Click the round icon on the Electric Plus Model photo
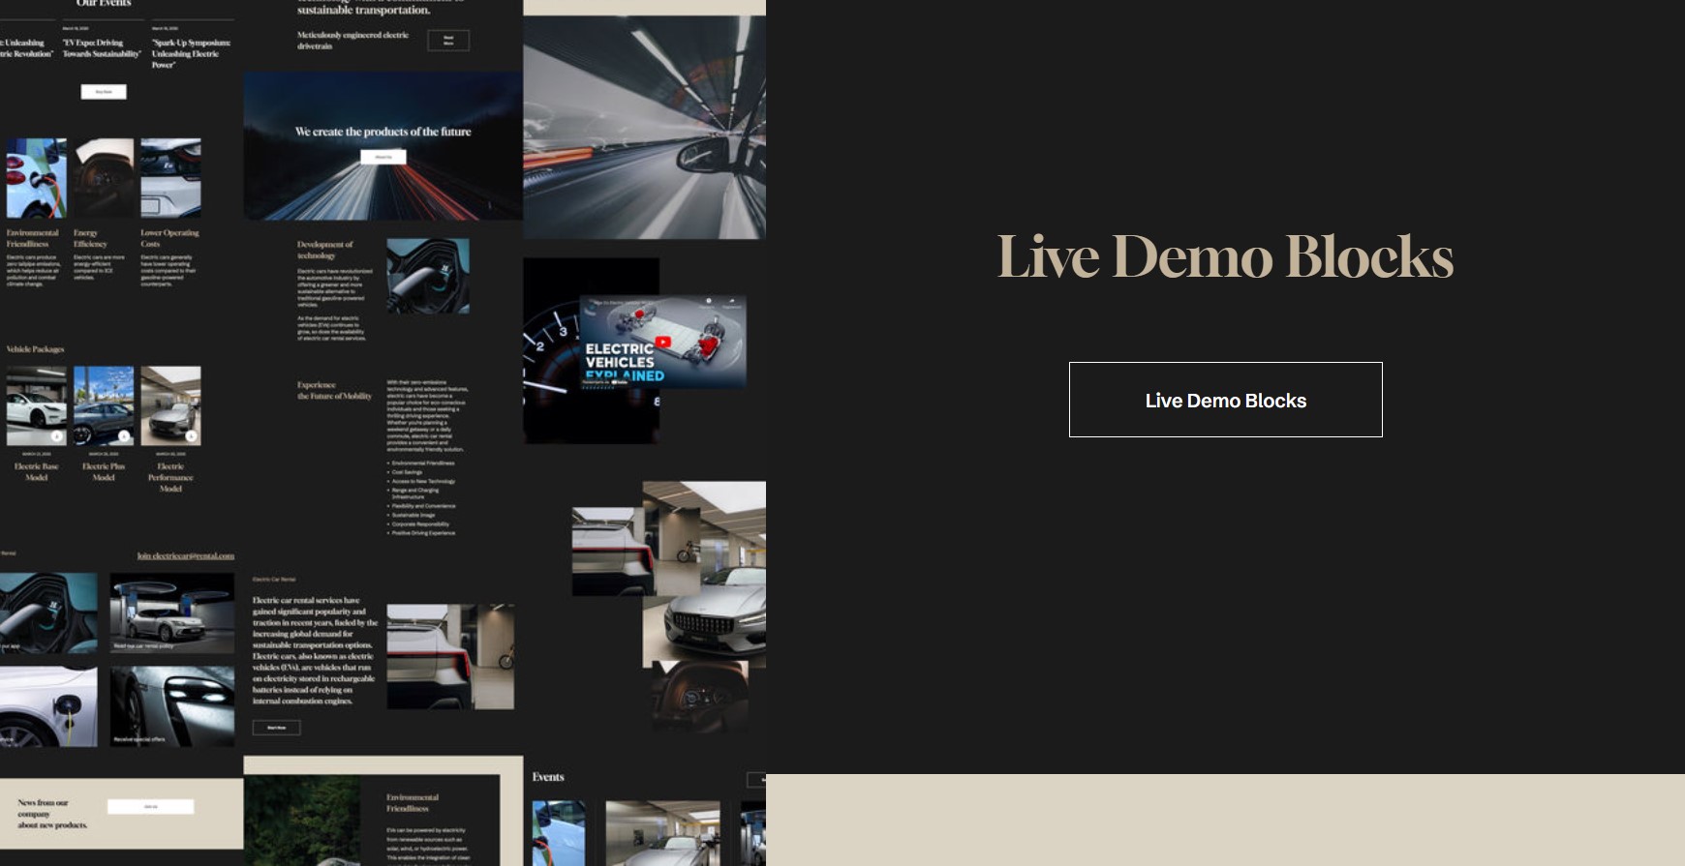Viewport: 1685px width, 866px height. click(124, 436)
